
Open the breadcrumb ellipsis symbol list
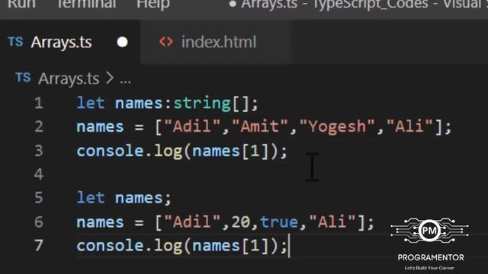125,81
